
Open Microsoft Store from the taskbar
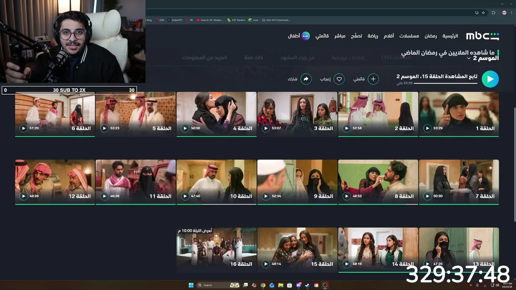289,285
